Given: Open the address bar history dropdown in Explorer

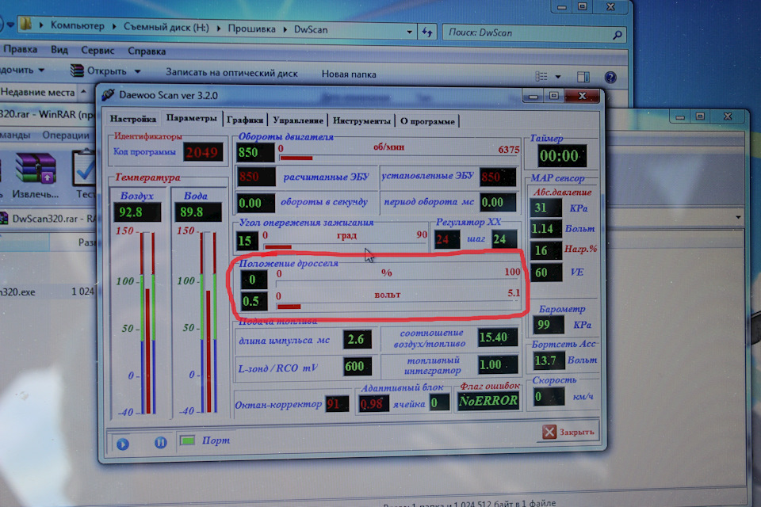Looking at the screenshot, I should pos(410,32).
